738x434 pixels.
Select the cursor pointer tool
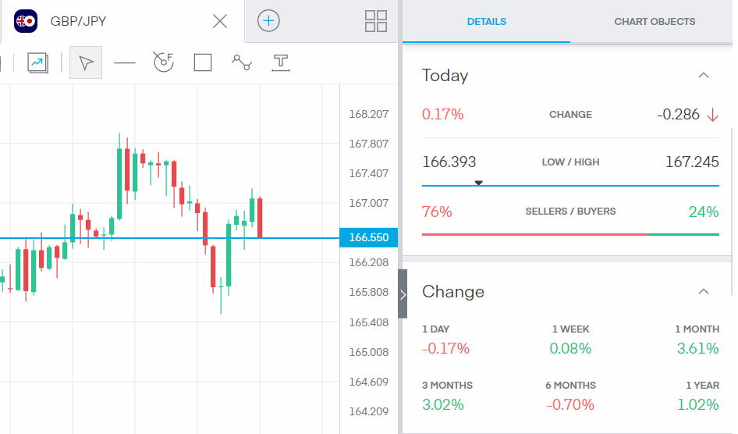(x=86, y=62)
